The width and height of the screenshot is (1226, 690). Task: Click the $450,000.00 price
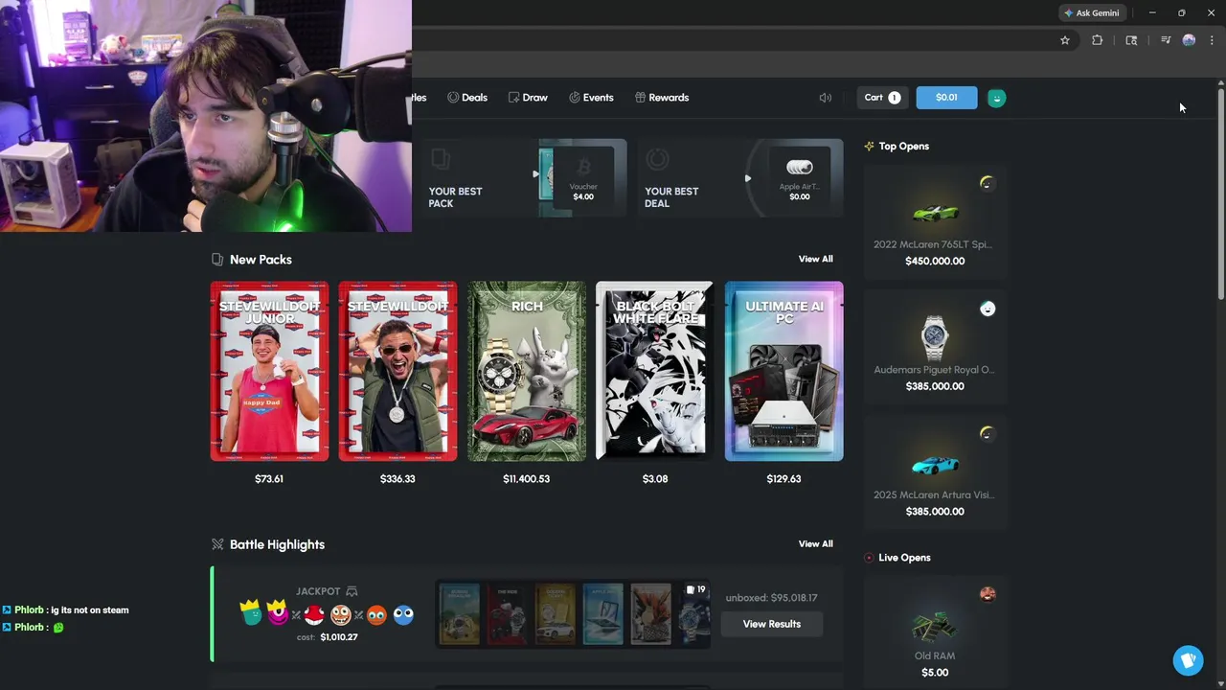(935, 261)
